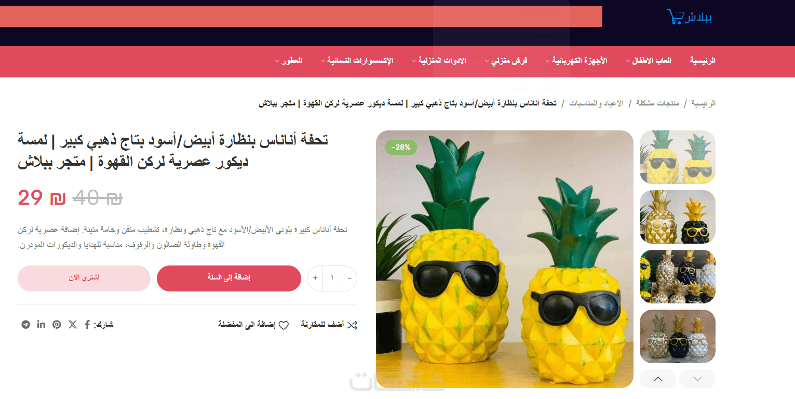Share product on Facebook
This screenshot has height=399, width=795.
[87, 325]
